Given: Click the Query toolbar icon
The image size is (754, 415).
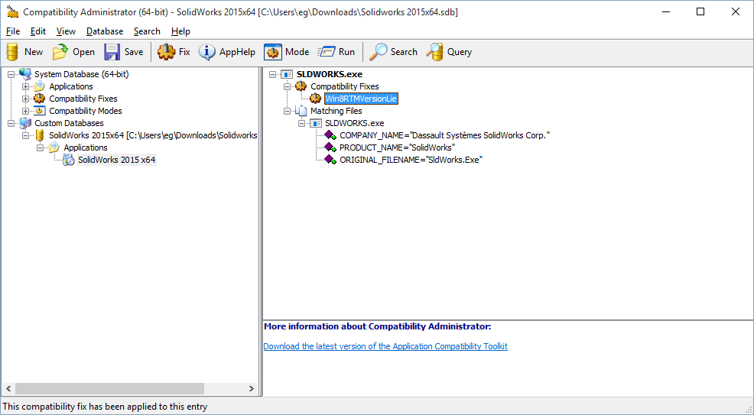Looking at the screenshot, I should [434, 52].
